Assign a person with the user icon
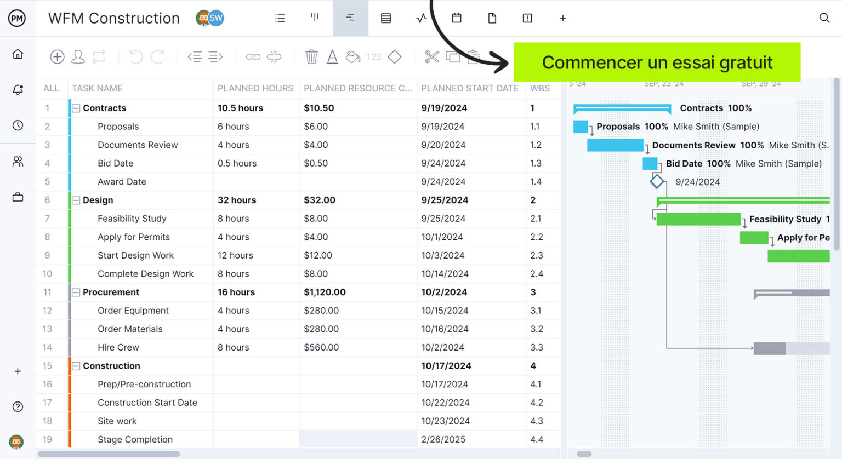842x459 pixels. [x=78, y=56]
